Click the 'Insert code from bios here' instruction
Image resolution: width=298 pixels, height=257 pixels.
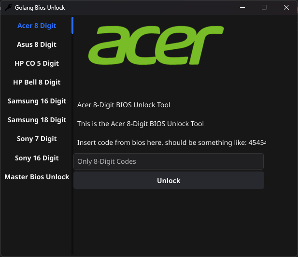coord(171,143)
